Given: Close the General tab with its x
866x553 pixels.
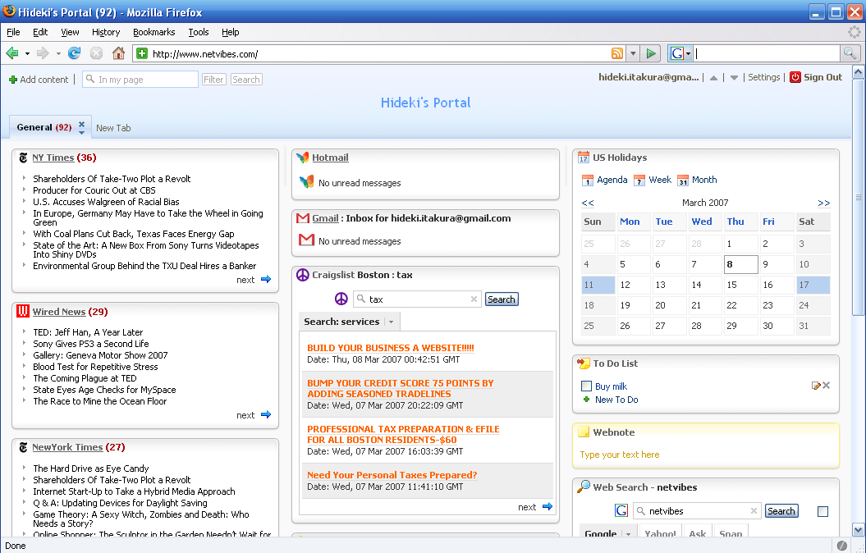Looking at the screenshot, I should (x=81, y=125).
